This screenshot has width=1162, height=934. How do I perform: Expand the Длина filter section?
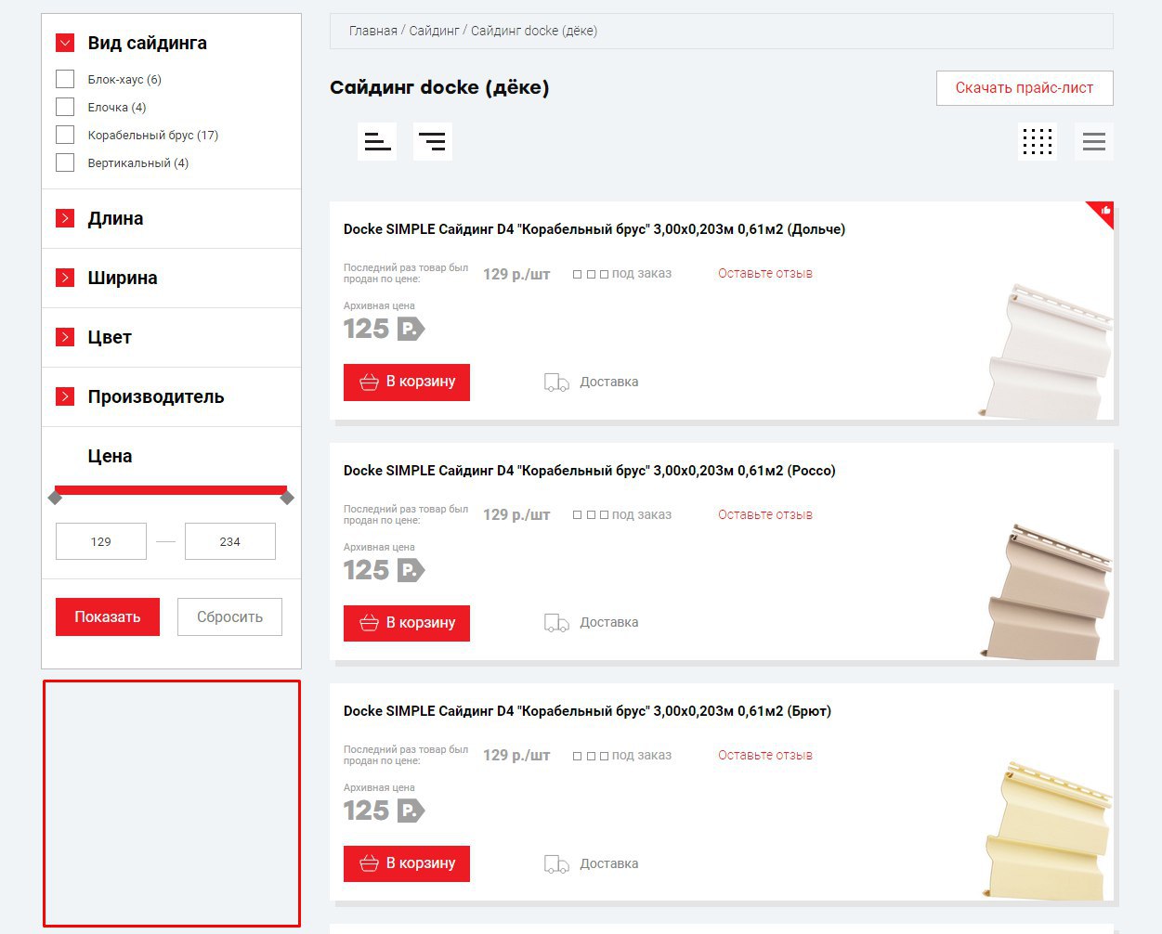click(65, 218)
